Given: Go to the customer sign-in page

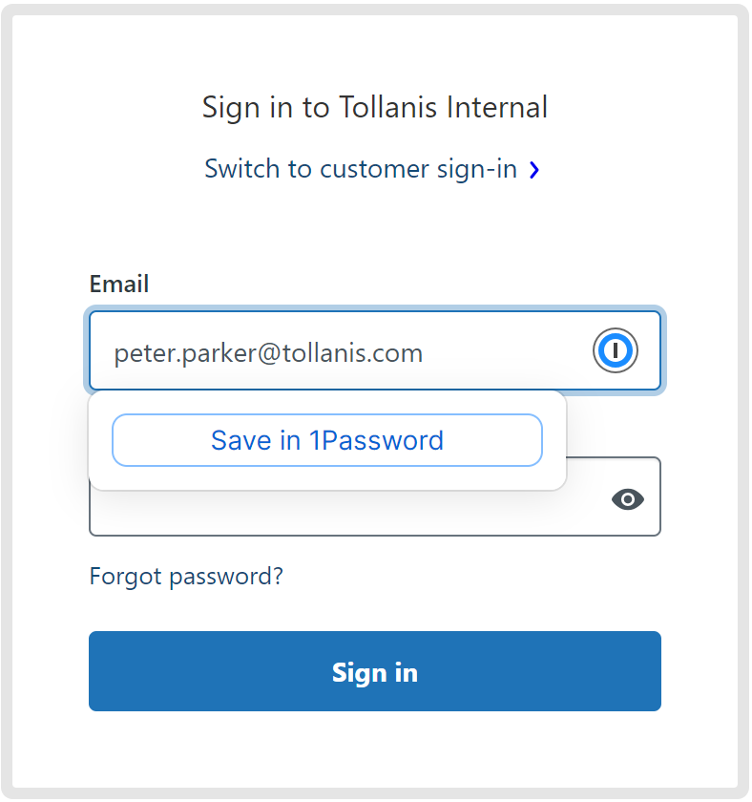Looking at the screenshot, I should [361, 170].
